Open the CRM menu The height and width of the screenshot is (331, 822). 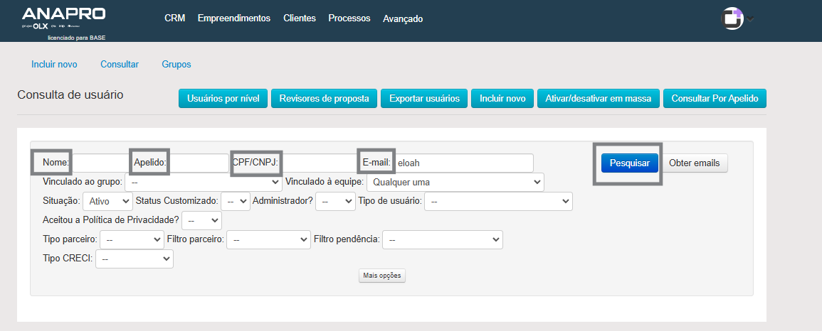(174, 18)
